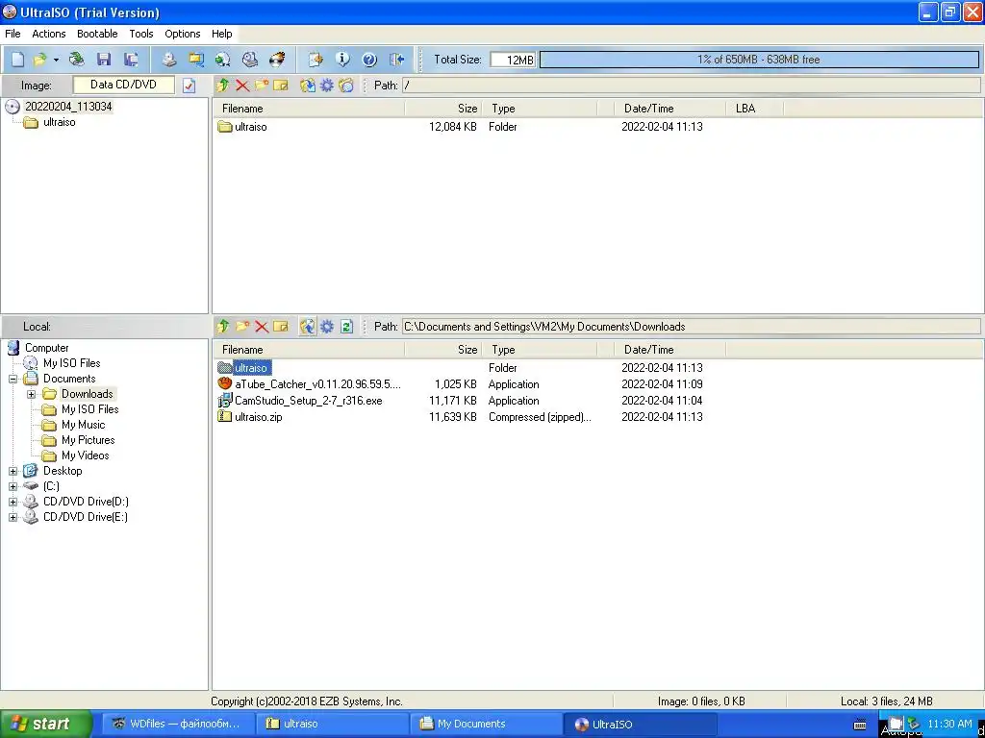The height and width of the screenshot is (738, 985).
Task: Open the File menu
Action: click(13, 34)
